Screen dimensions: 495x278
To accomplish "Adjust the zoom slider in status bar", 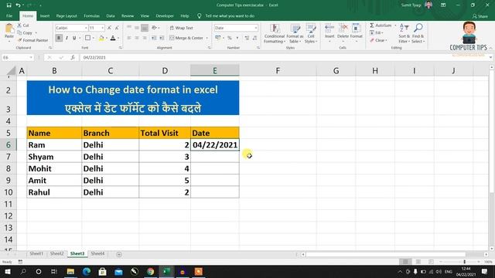I will [x=464, y=262].
